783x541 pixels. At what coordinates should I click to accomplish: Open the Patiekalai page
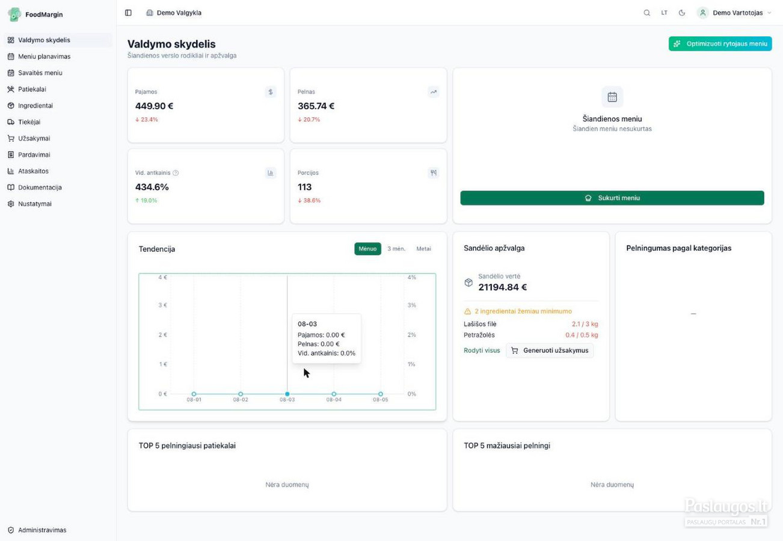pos(58,89)
